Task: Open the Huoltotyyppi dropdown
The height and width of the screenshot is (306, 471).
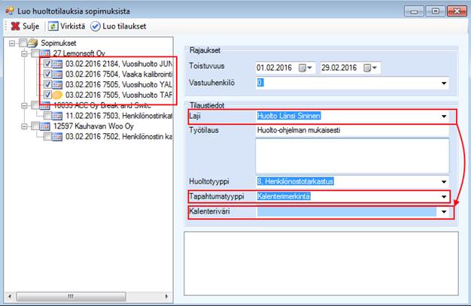Action: coord(444,181)
